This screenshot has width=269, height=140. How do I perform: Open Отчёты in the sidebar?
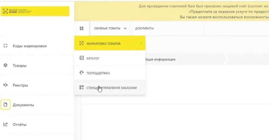click(20, 124)
